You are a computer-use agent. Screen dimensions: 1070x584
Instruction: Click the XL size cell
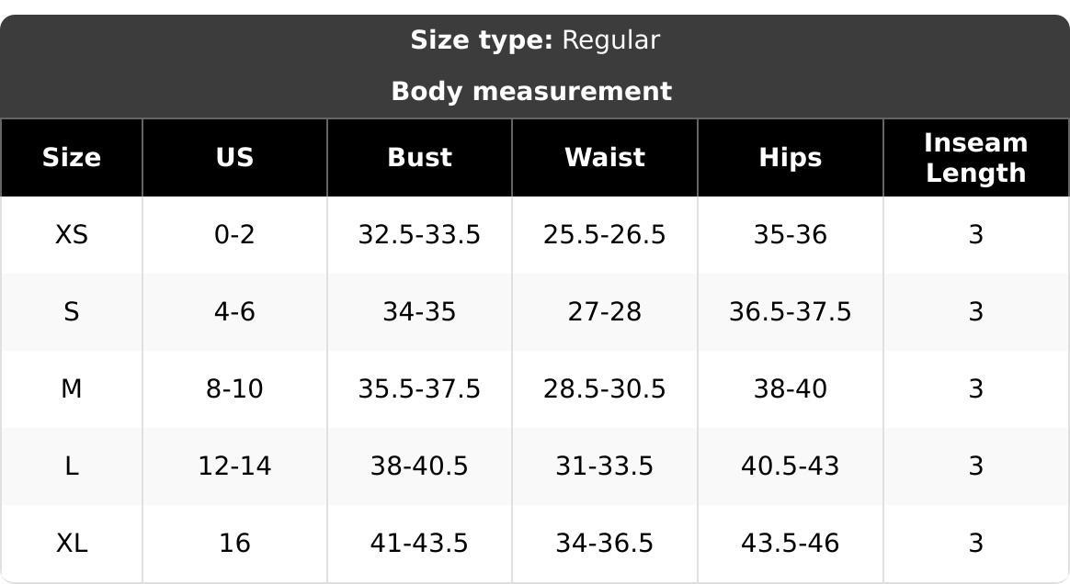point(72,543)
